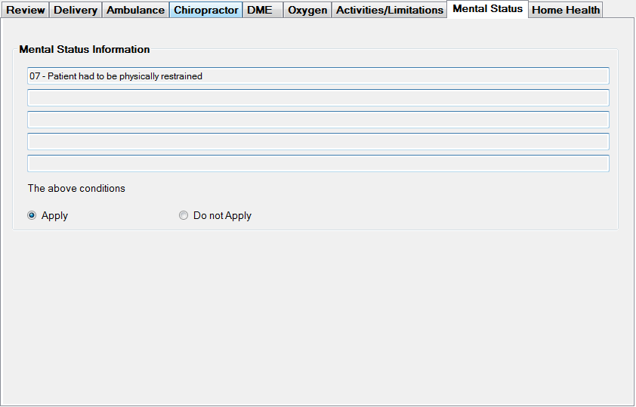Go to the Ambulance tab
Image resolution: width=636 pixels, height=407 pixels.
tap(135, 10)
